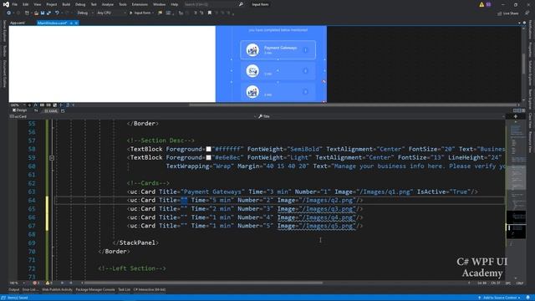Open the Tools menu

pyautogui.click(x=123, y=4)
